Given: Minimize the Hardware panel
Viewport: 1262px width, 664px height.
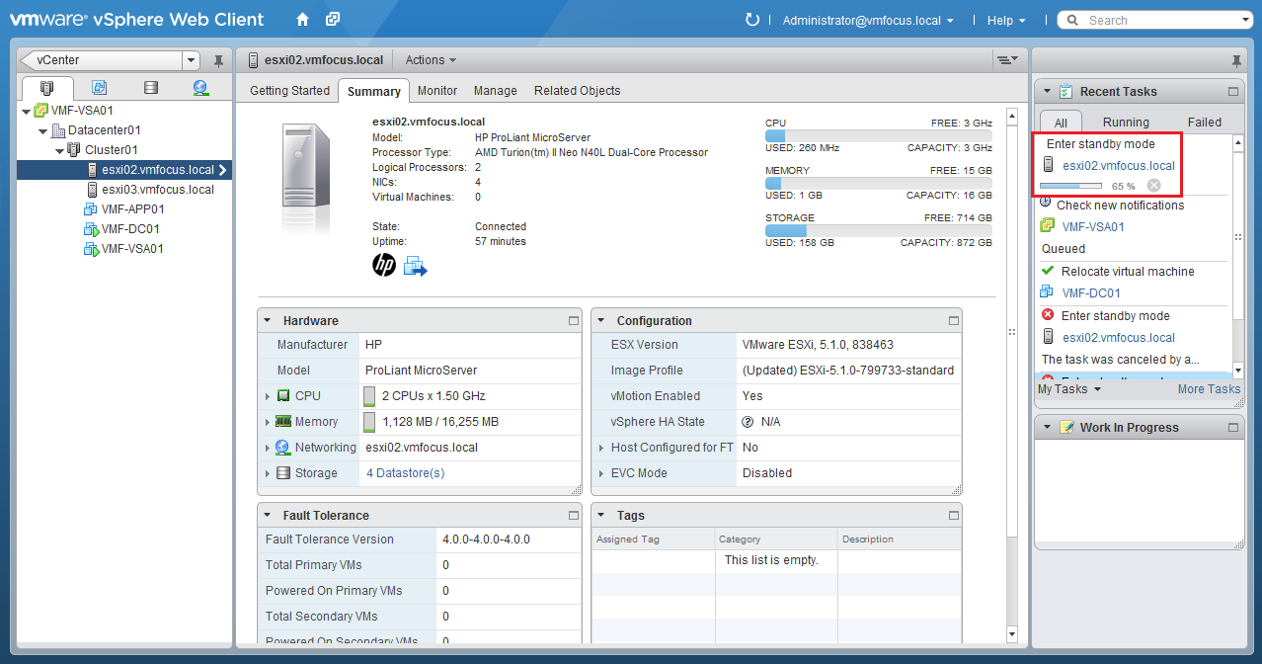Looking at the screenshot, I should pyautogui.click(x=573, y=321).
